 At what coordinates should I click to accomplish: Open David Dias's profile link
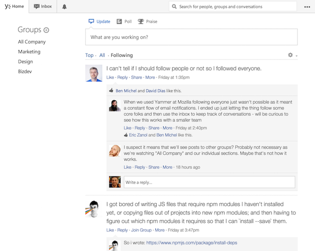pyautogui.click(x=155, y=91)
